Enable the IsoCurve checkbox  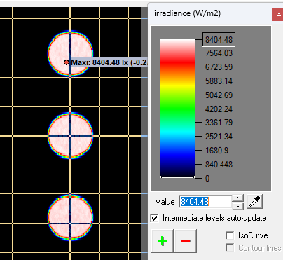pyautogui.click(x=230, y=235)
